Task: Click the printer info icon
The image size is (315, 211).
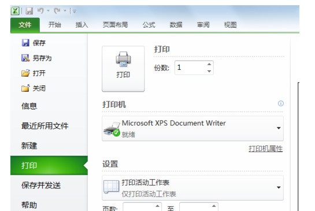Action: tap(281, 103)
